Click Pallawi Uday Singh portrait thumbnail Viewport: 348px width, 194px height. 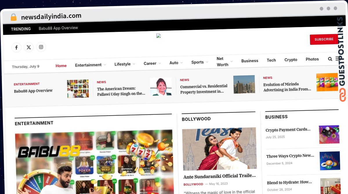point(161,87)
